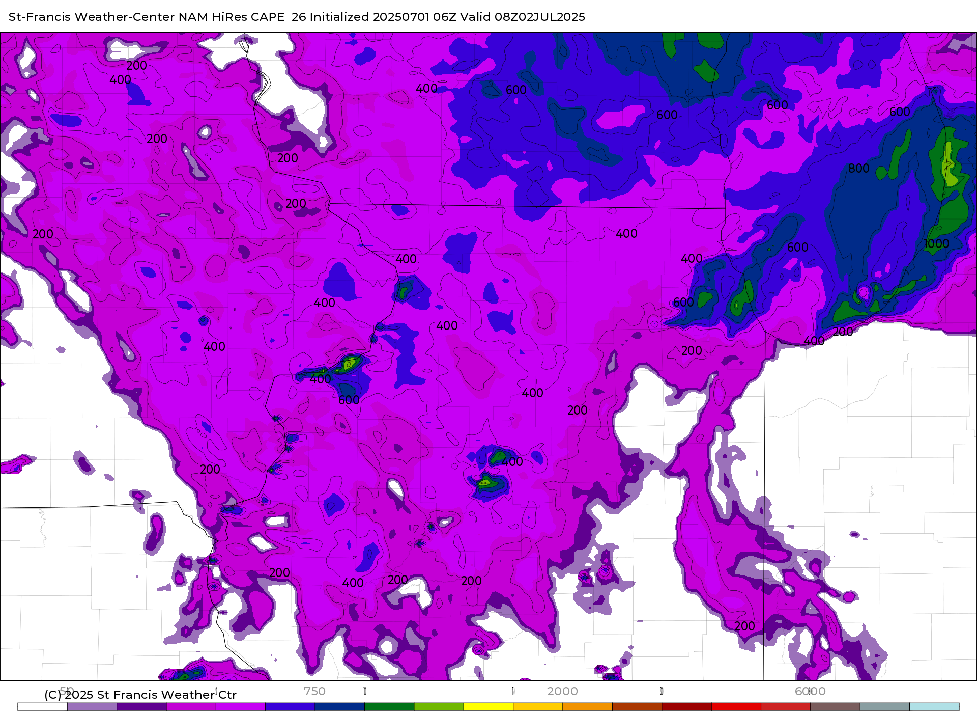
Task: Choose the gray-teal legend swatch
Action: (x=884, y=707)
